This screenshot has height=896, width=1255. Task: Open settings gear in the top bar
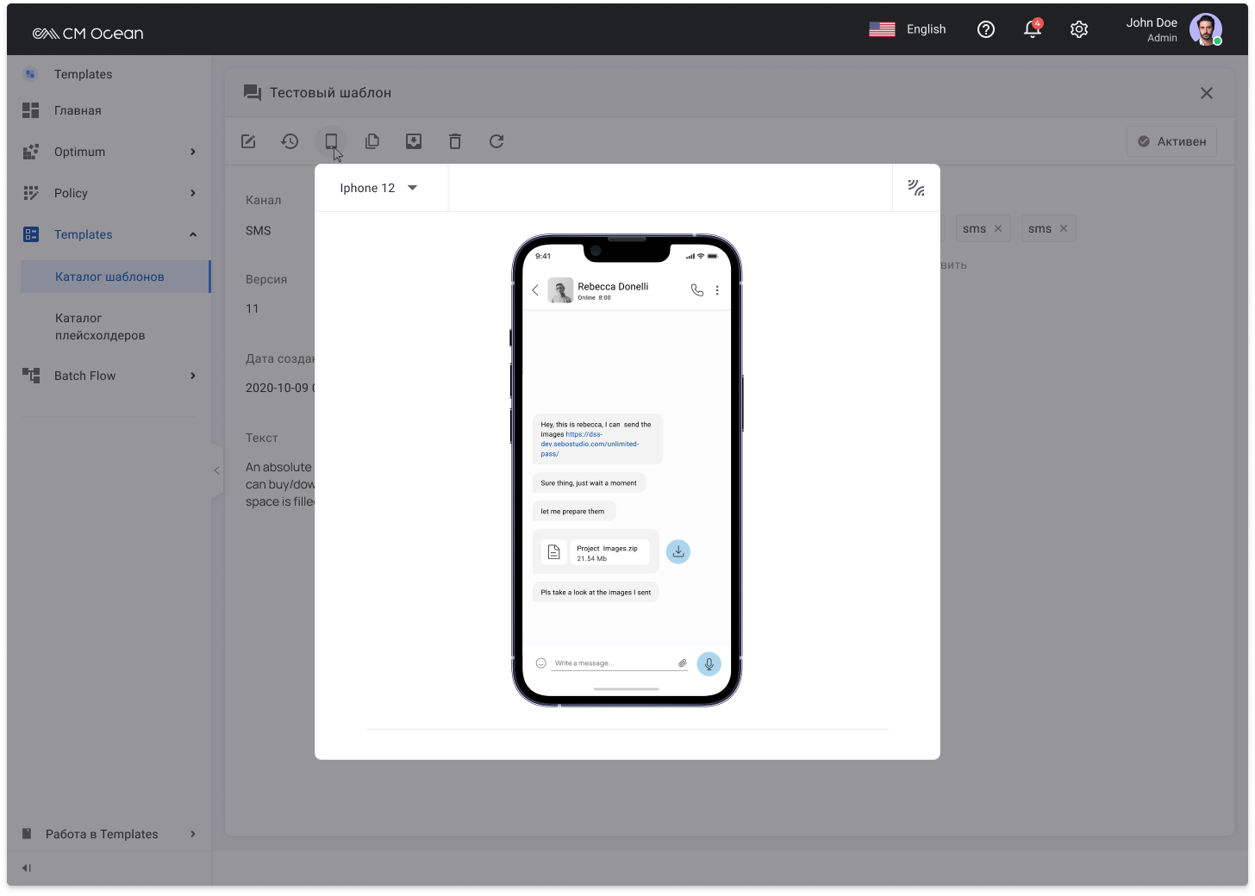pyautogui.click(x=1079, y=29)
